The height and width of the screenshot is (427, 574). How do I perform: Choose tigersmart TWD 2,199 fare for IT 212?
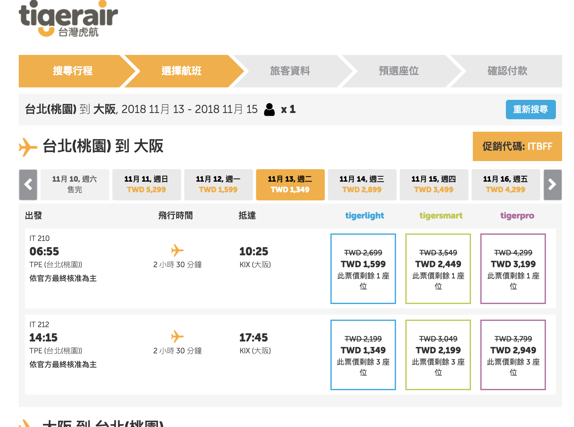pos(438,355)
